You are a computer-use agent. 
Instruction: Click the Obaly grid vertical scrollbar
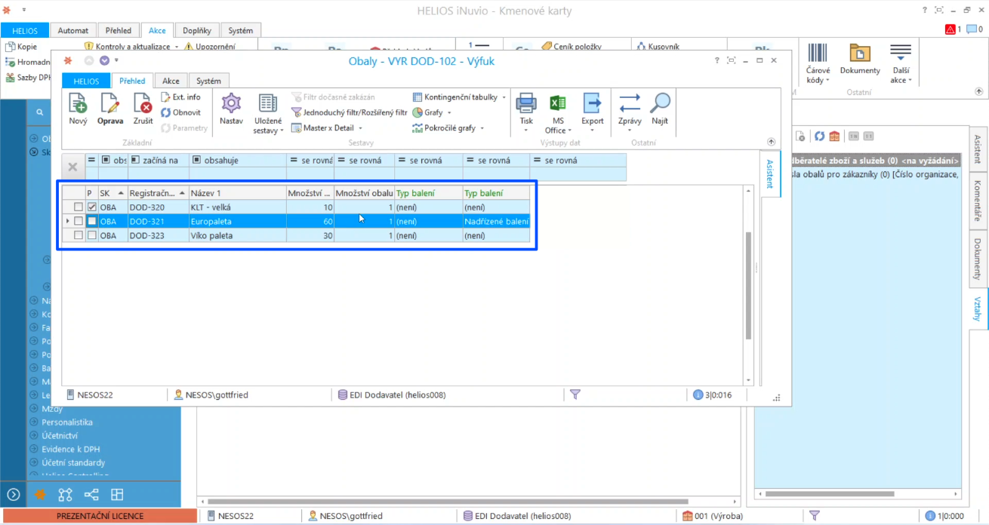(749, 285)
